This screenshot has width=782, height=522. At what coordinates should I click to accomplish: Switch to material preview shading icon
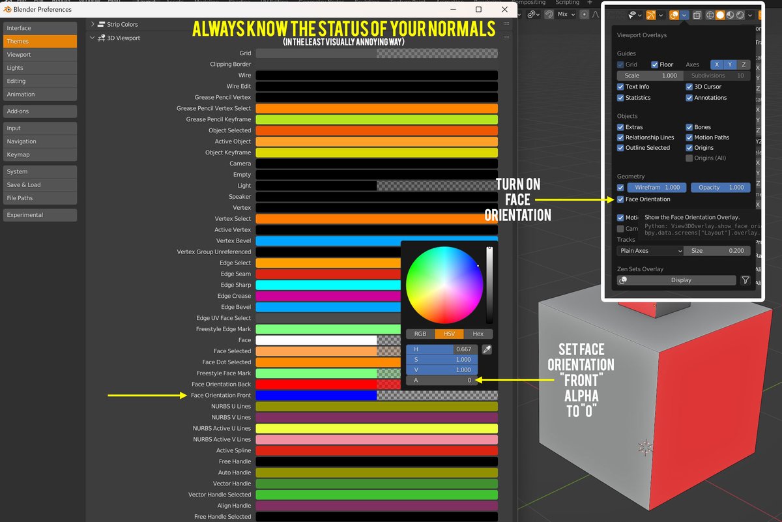point(730,15)
